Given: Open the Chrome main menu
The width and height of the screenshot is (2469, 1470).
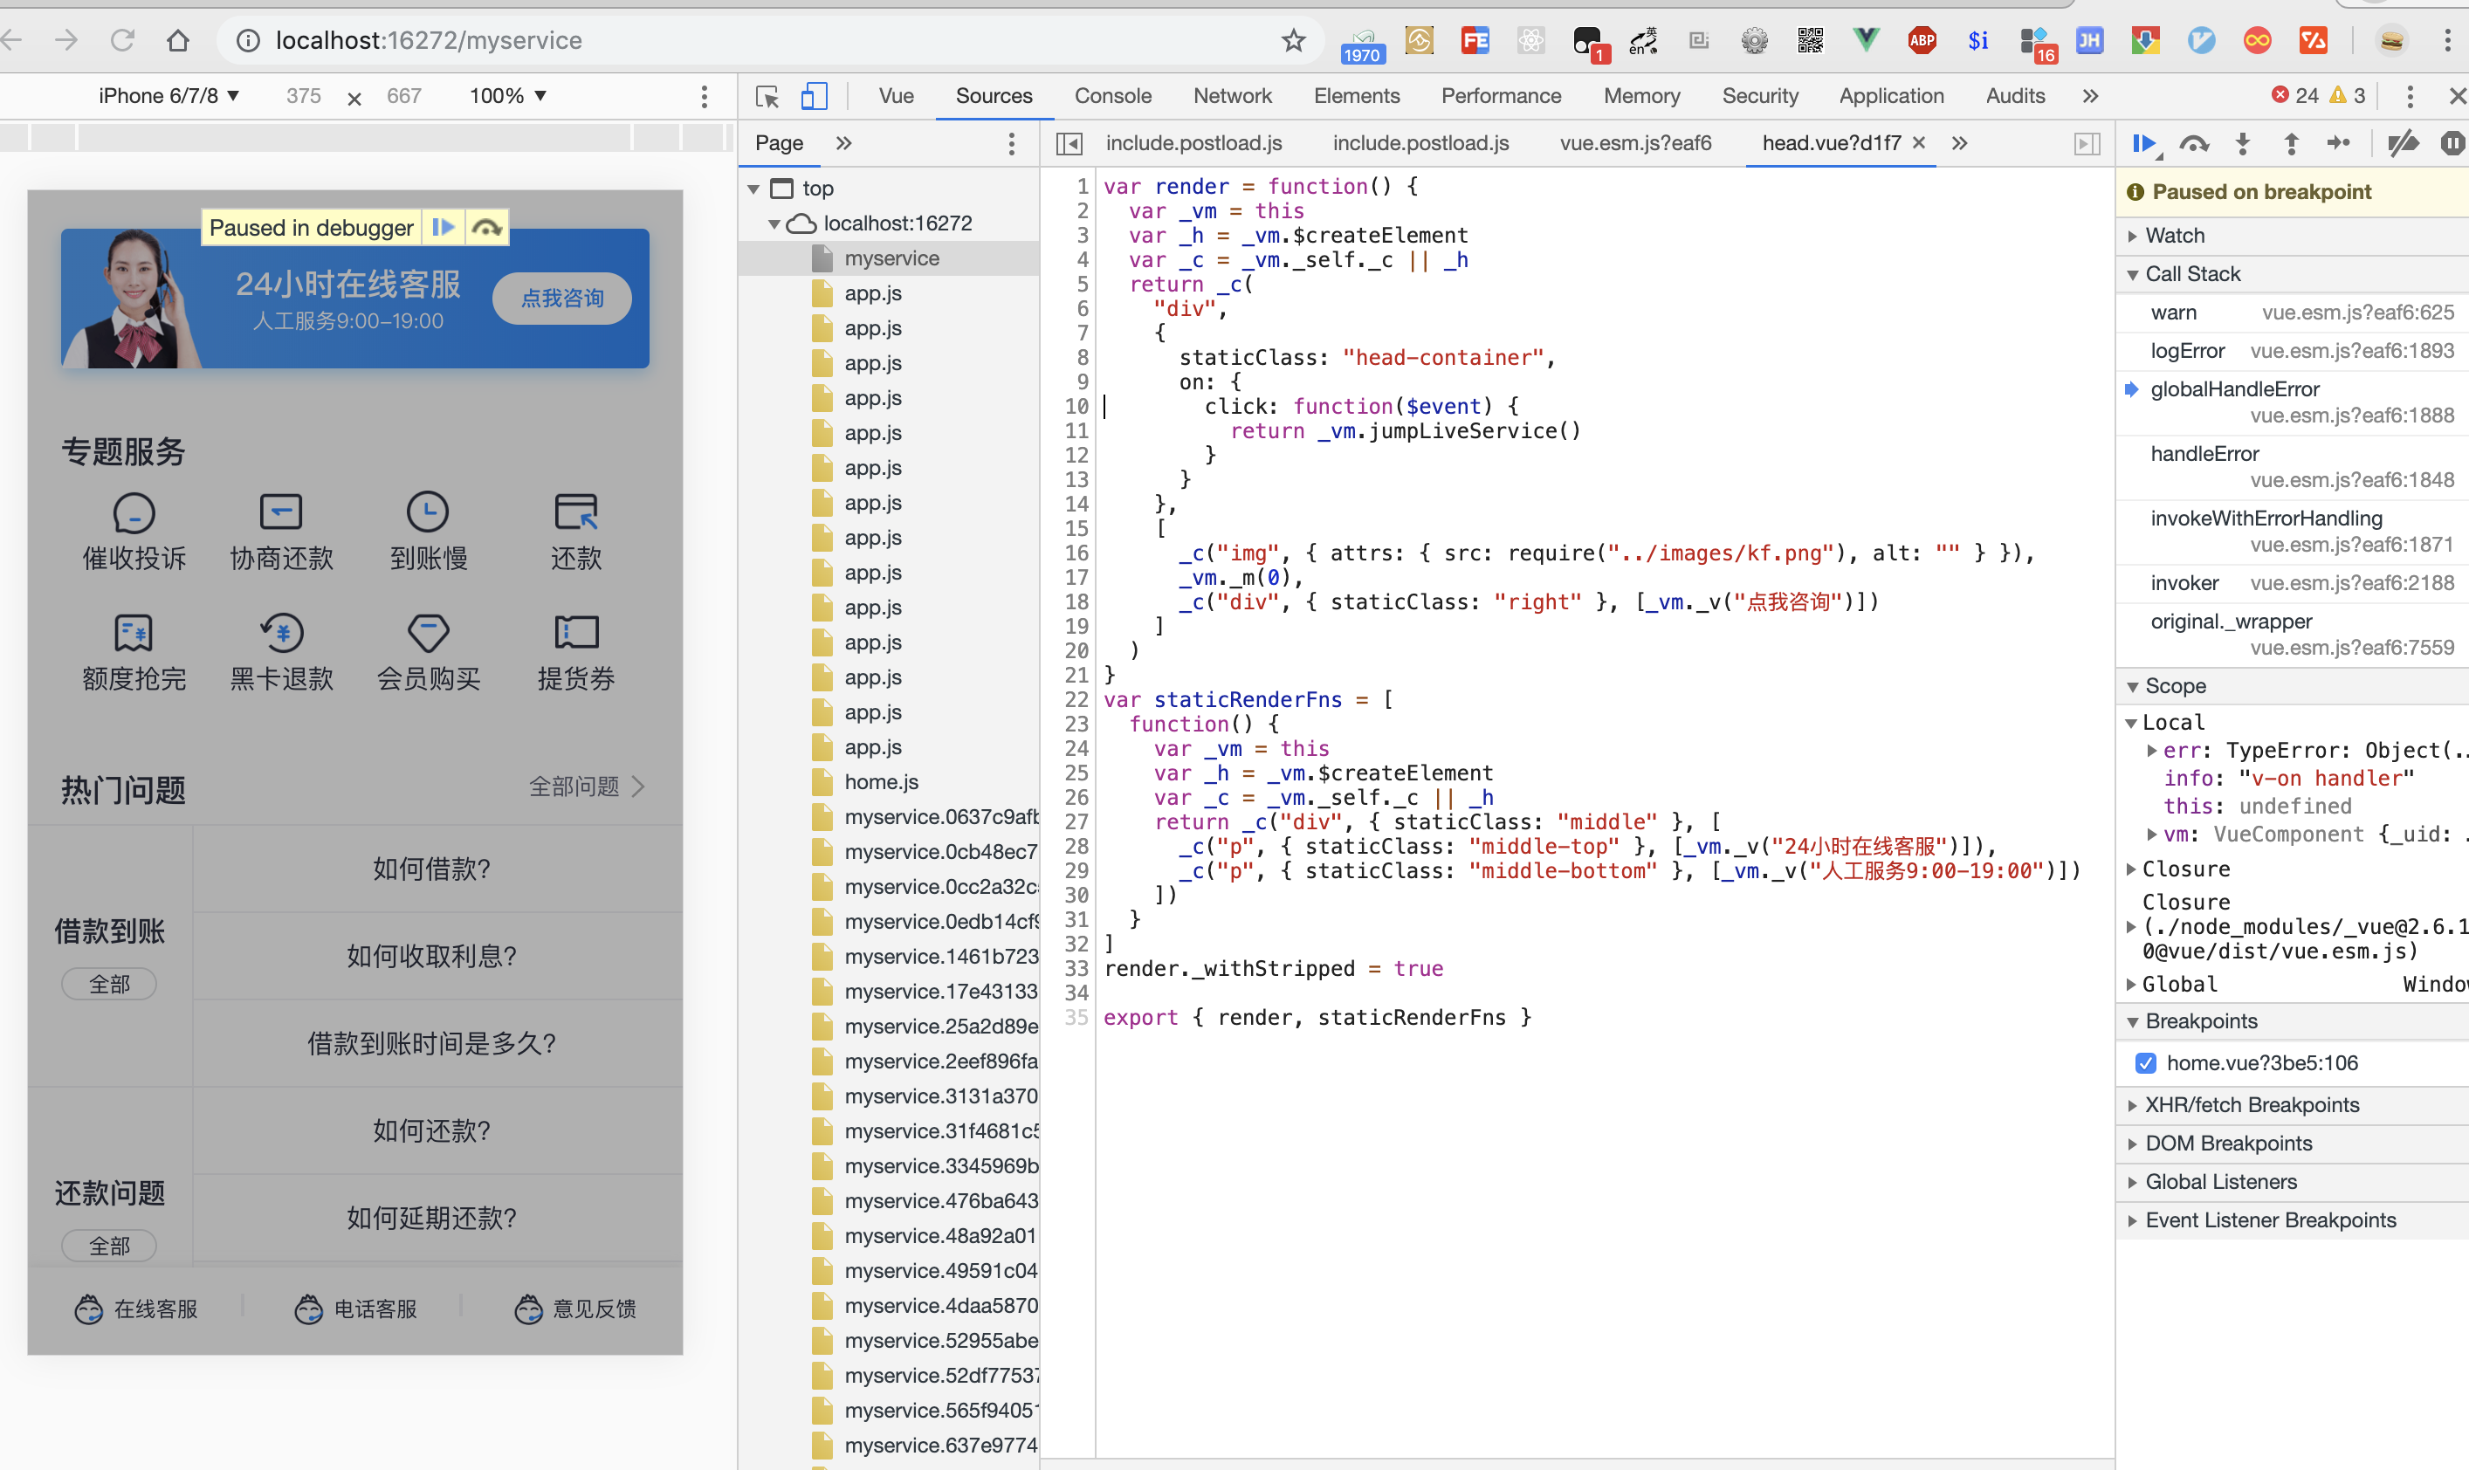Looking at the screenshot, I should tap(2447, 41).
